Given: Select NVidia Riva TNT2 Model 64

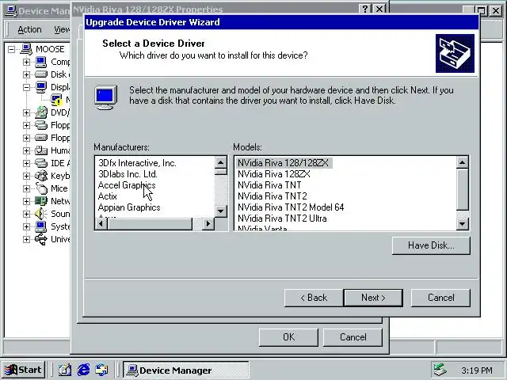Looking at the screenshot, I should click(291, 207).
